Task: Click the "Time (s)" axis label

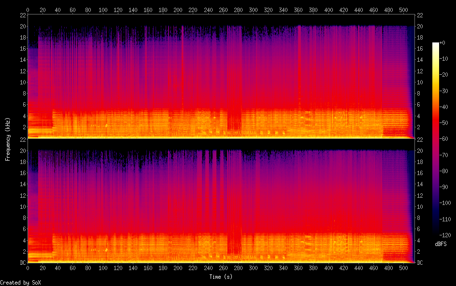Action: pos(221,277)
